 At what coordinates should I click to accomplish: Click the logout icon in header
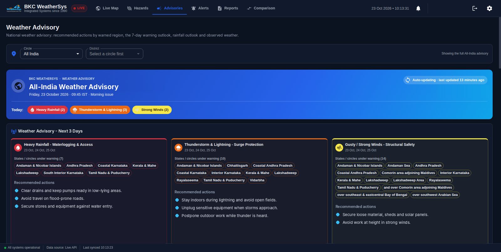(475, 8)
